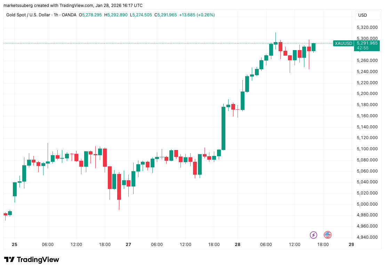This screenshot has width=385, height=270.
Task: Click the 5,320.000 price scale label
Action: [367, 27]
